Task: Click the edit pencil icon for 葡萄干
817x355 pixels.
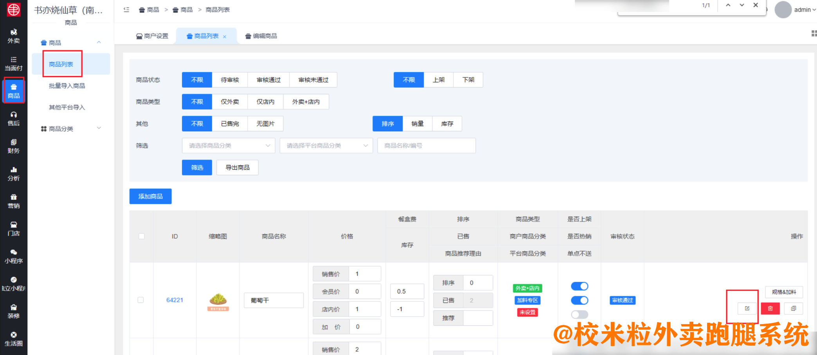Action: pos(747,308)
